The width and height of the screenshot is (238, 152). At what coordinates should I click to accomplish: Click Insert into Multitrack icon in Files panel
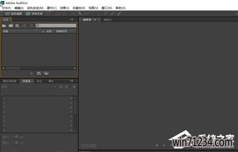click(25, 26)
